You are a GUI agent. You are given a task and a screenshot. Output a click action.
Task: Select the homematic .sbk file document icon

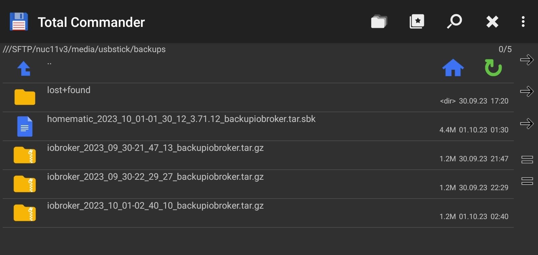point(25,126)
